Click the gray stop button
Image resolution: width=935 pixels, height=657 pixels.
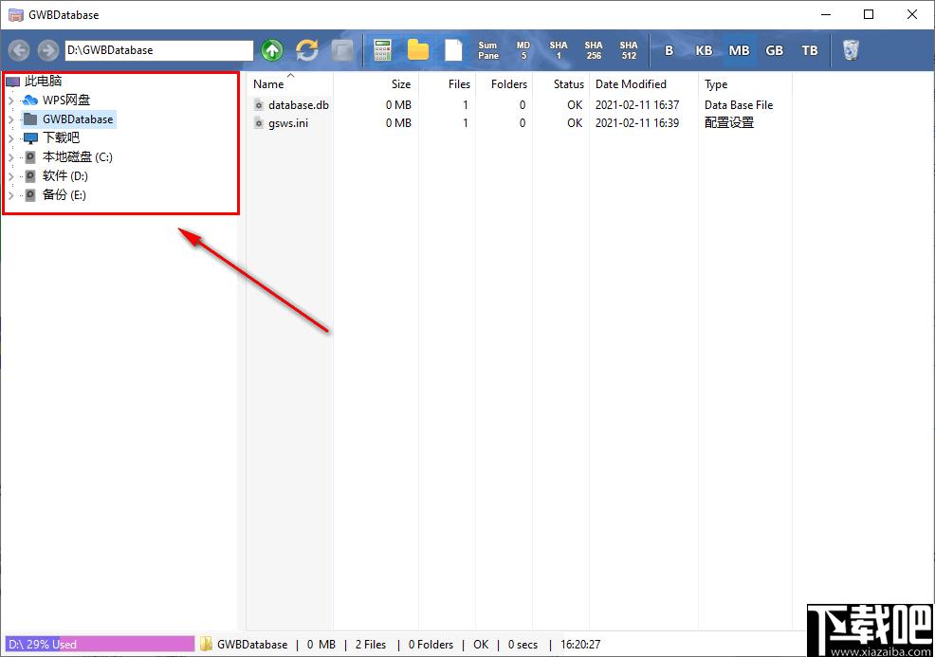pyautogui.click(x=341, y=50)
